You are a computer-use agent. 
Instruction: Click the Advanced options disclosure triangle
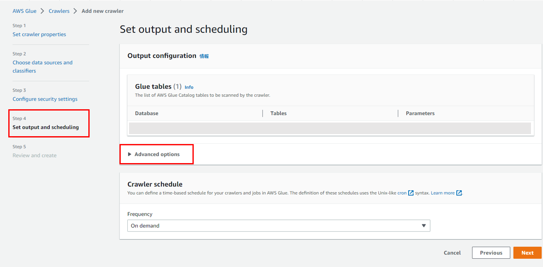click(129, 154)
